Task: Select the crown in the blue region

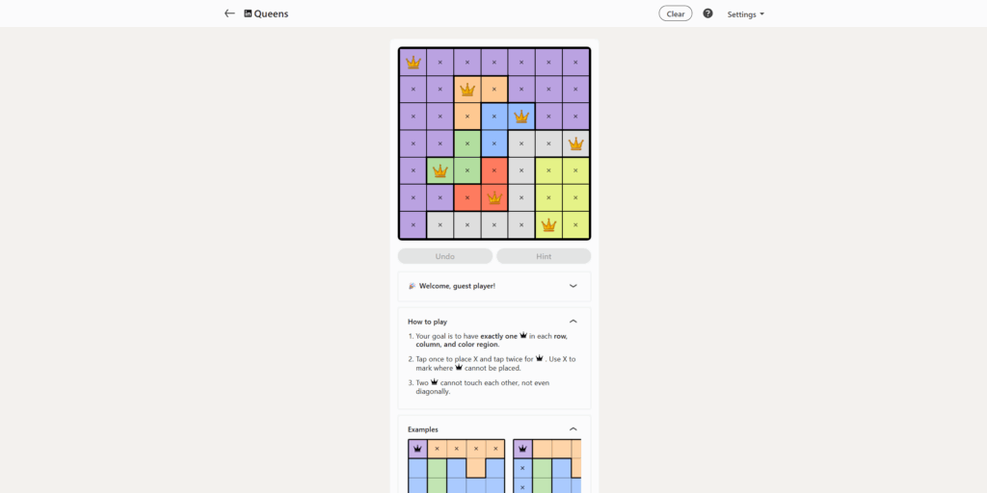Action: pos(521,117)
